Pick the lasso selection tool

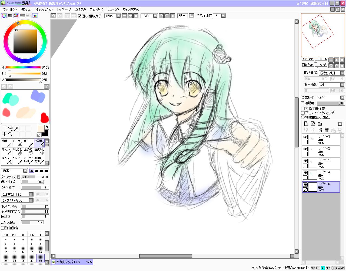coord(10,128)
